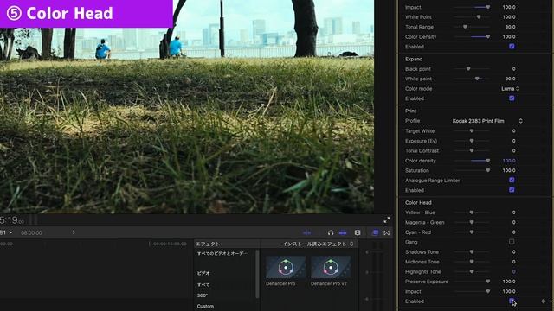Toggle Enabled checkbox in Expand section
554x311 pixels.
[512, 98]
